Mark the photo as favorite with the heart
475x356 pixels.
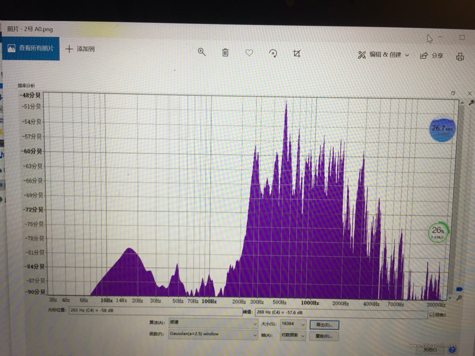249,53
